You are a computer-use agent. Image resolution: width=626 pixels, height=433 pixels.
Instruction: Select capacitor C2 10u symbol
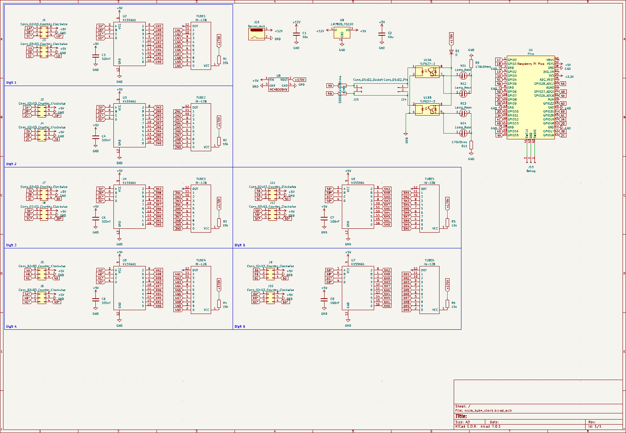coord(381,35)
